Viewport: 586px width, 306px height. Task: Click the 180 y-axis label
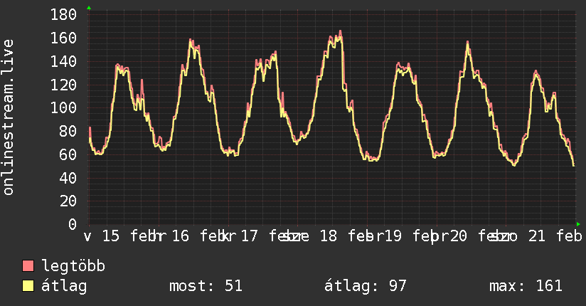pos(63,15)
